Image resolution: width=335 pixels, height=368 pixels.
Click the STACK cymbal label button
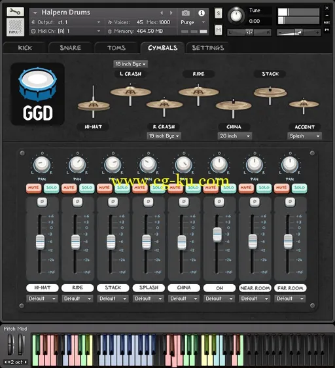(x=270, y=74)
